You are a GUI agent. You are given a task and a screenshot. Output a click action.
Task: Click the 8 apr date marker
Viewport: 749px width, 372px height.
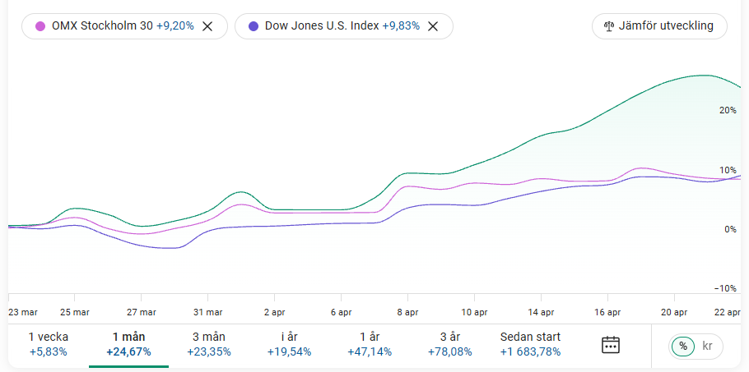(x=407, y=312)
